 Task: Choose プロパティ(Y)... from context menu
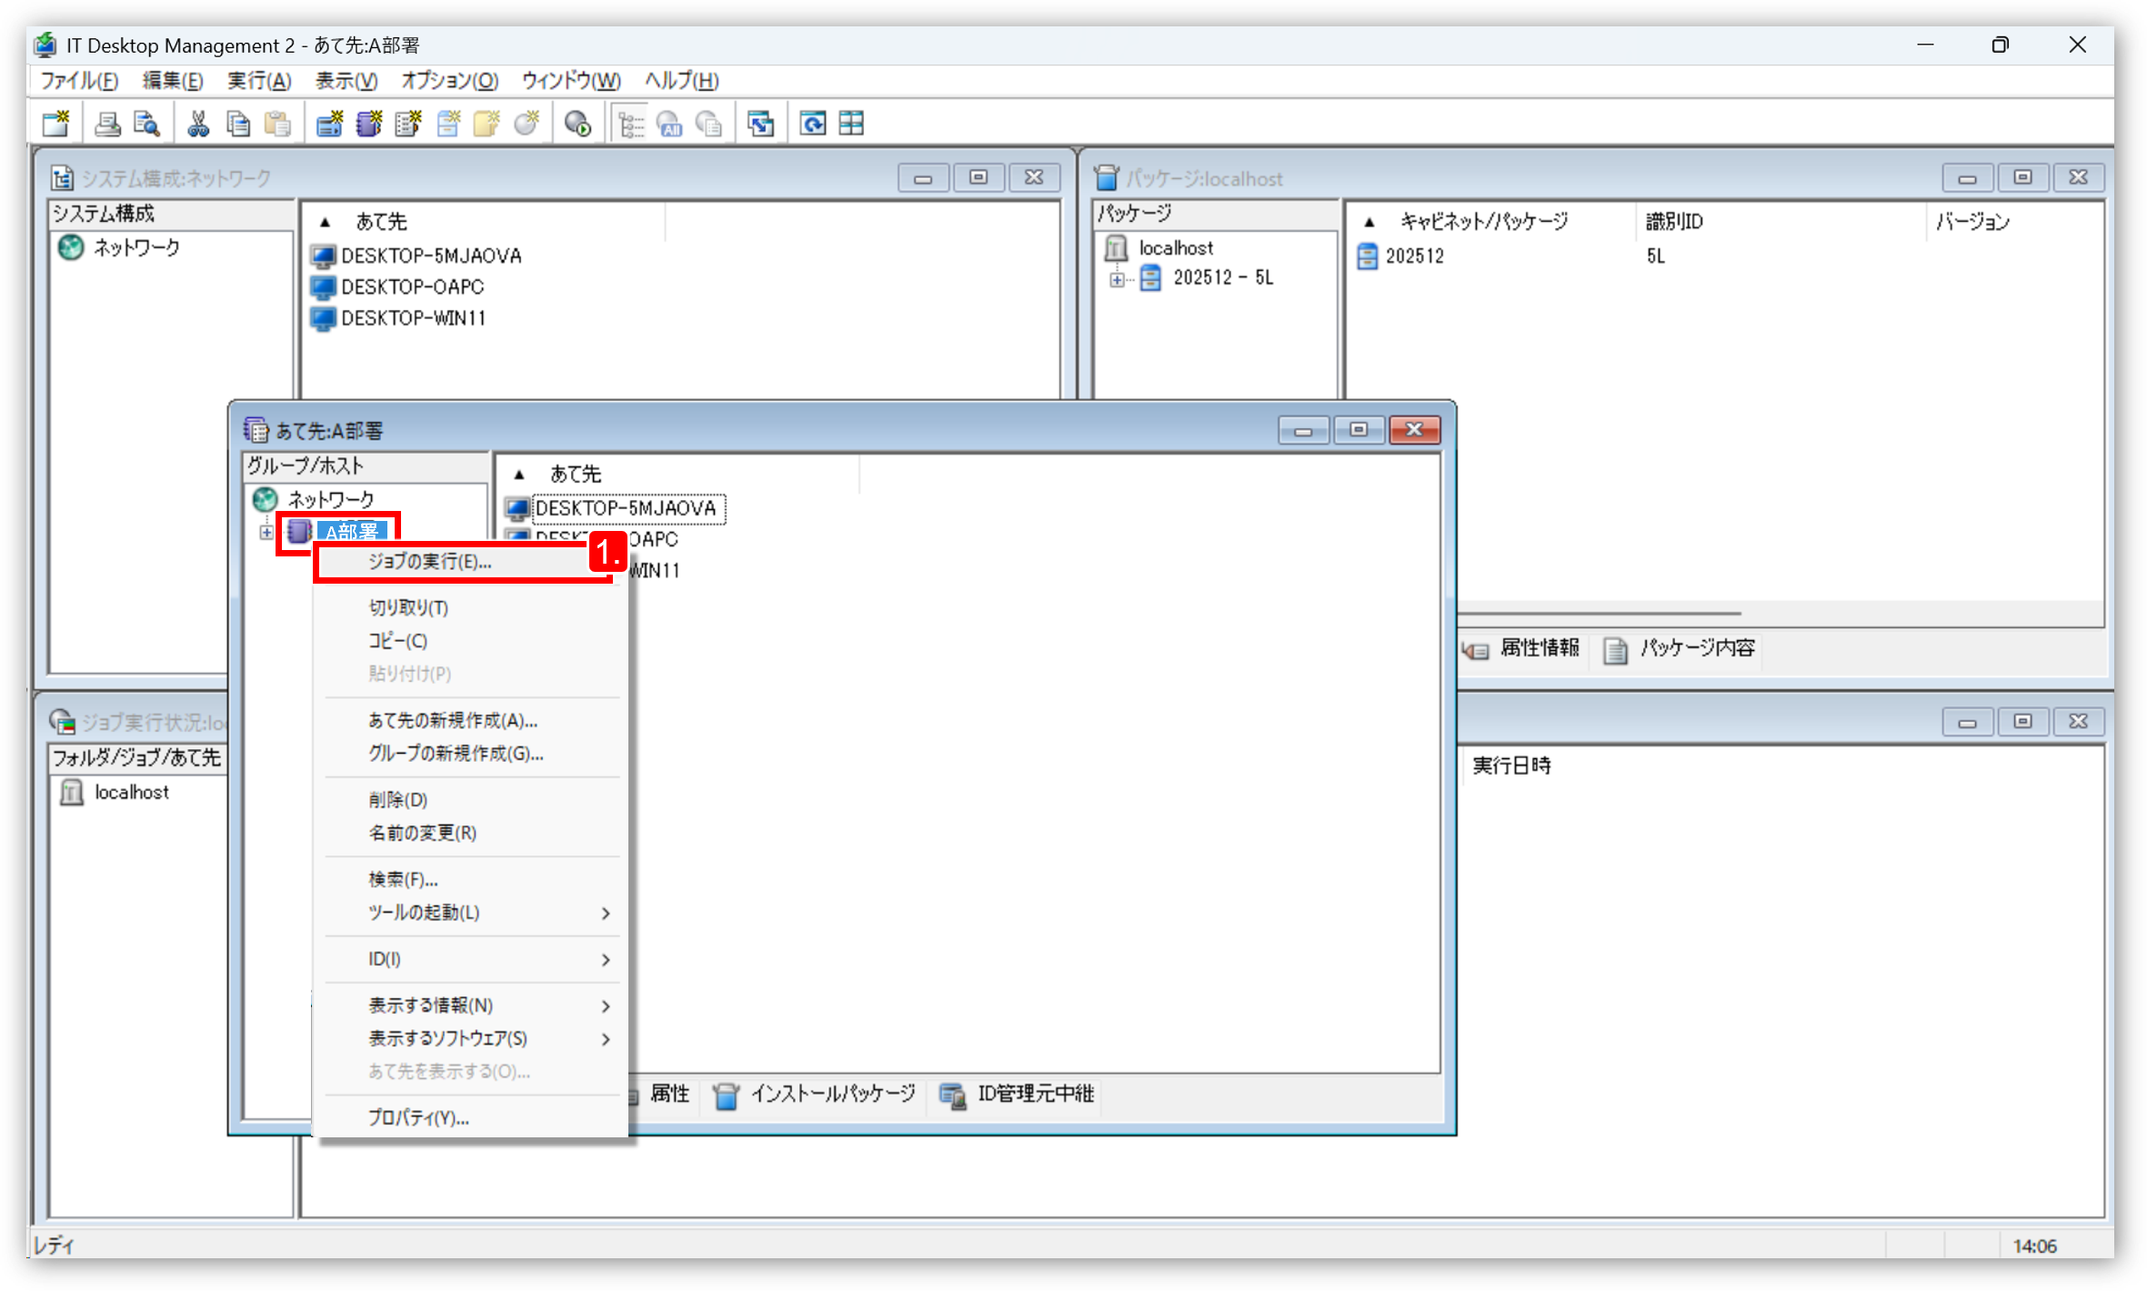[418, 1118]
